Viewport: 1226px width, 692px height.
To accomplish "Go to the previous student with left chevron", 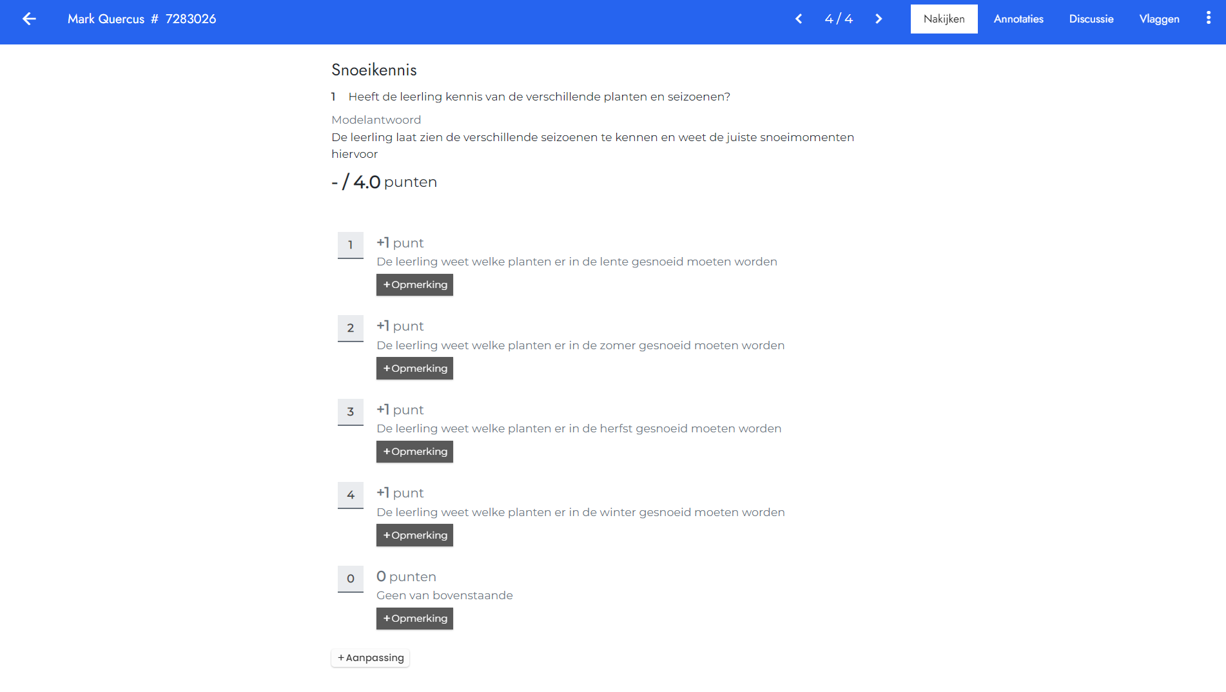I will [x=799, y=19].
